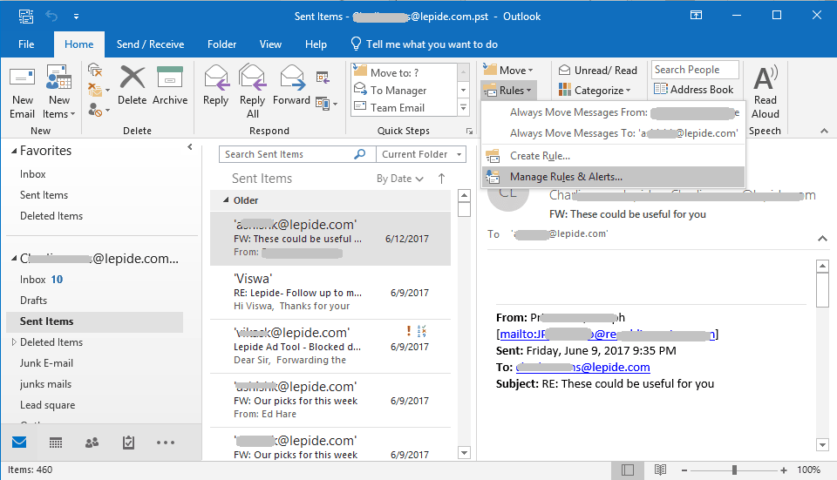Select Manage Rules & Alerts

pos(613,177)
